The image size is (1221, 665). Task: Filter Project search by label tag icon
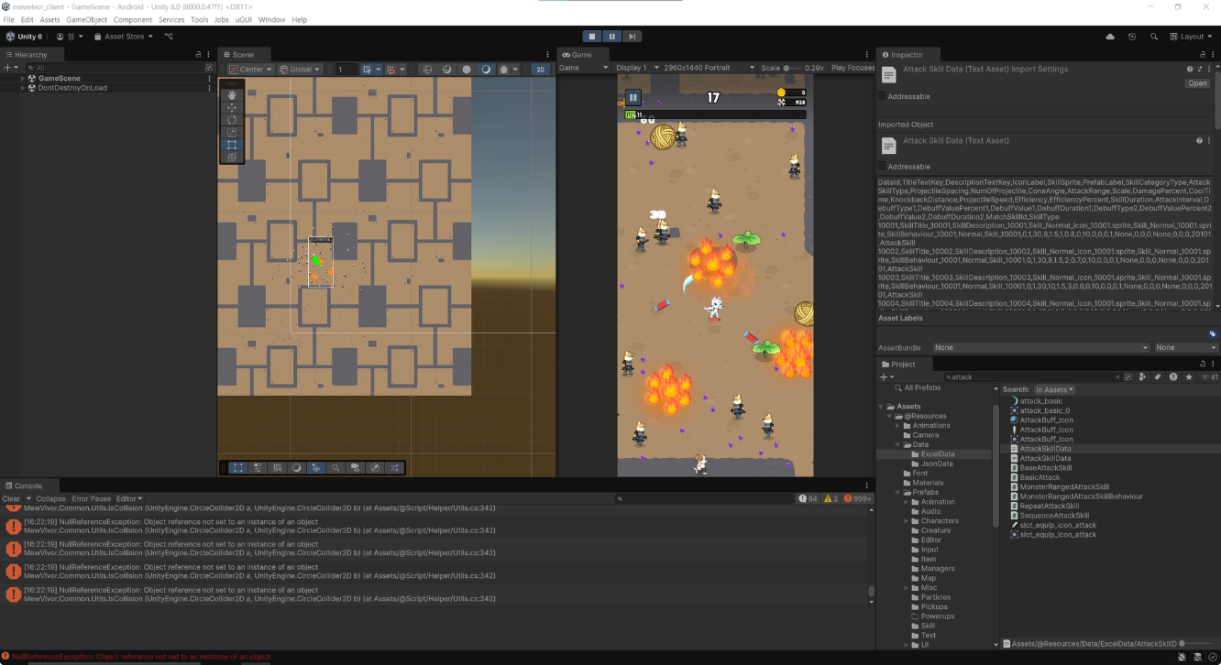tap(1158, 376)
